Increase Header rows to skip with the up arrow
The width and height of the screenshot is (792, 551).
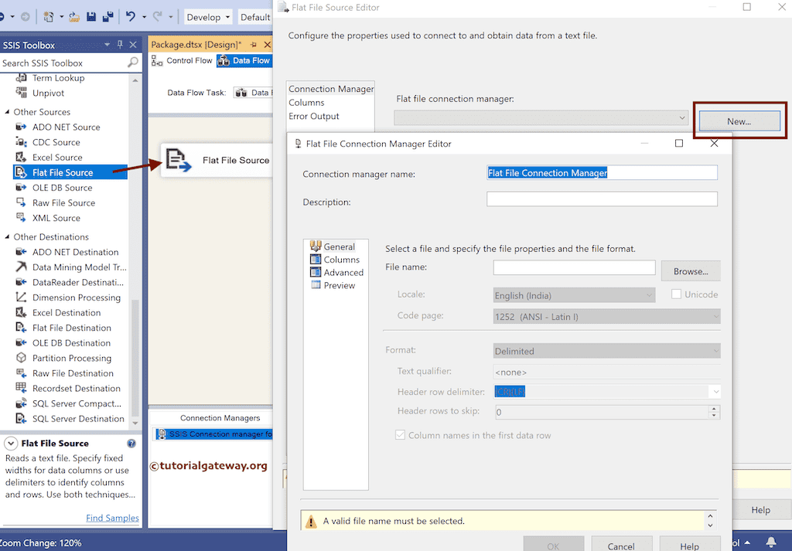pyautogui.click(x=713, y=409)
